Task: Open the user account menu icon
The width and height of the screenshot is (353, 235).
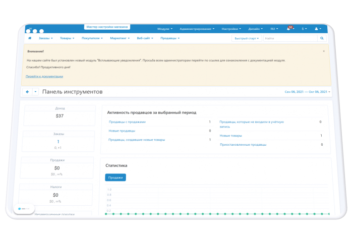Action: pyautogui.click(x=318, y=29)
